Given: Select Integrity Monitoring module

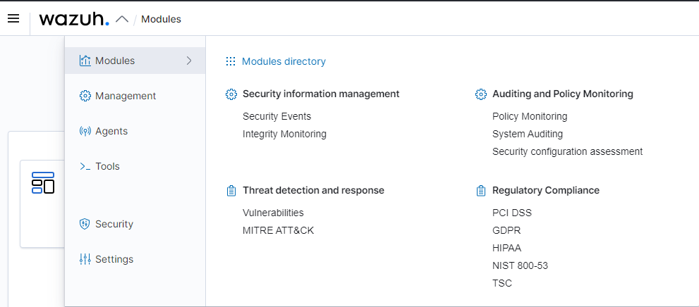Looking at the screenshot, I should 284,134.
